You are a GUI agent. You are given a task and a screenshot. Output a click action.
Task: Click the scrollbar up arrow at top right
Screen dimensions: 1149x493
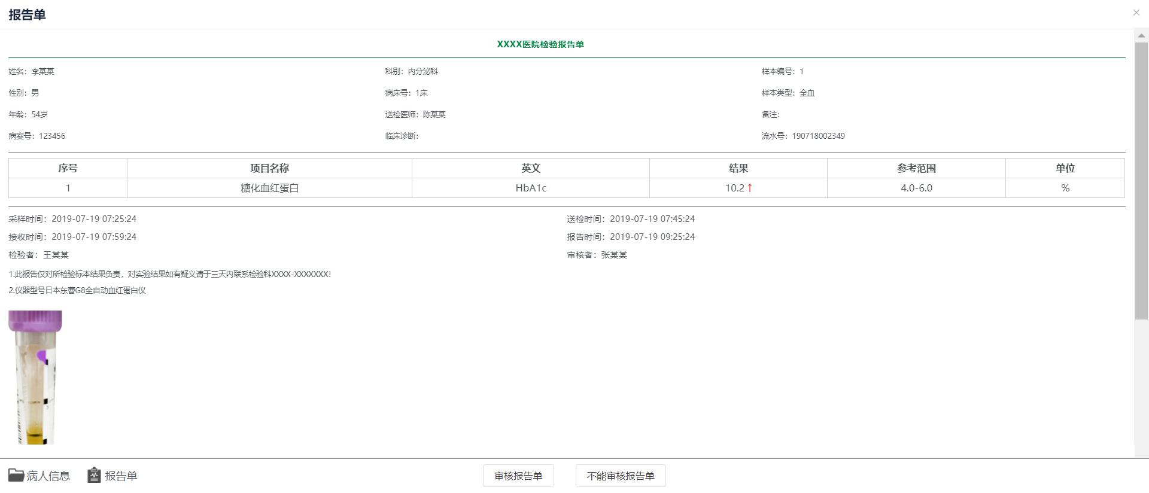click(1141, 36)
